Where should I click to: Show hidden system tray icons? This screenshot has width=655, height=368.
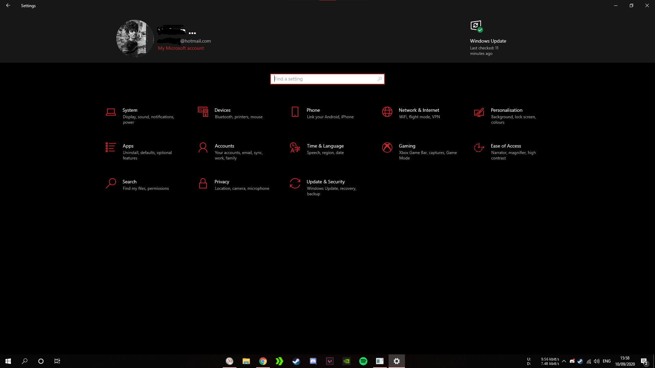[564, 361]
